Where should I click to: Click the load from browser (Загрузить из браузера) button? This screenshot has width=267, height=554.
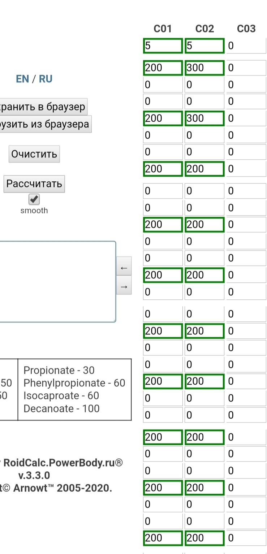tap(45, 124)
